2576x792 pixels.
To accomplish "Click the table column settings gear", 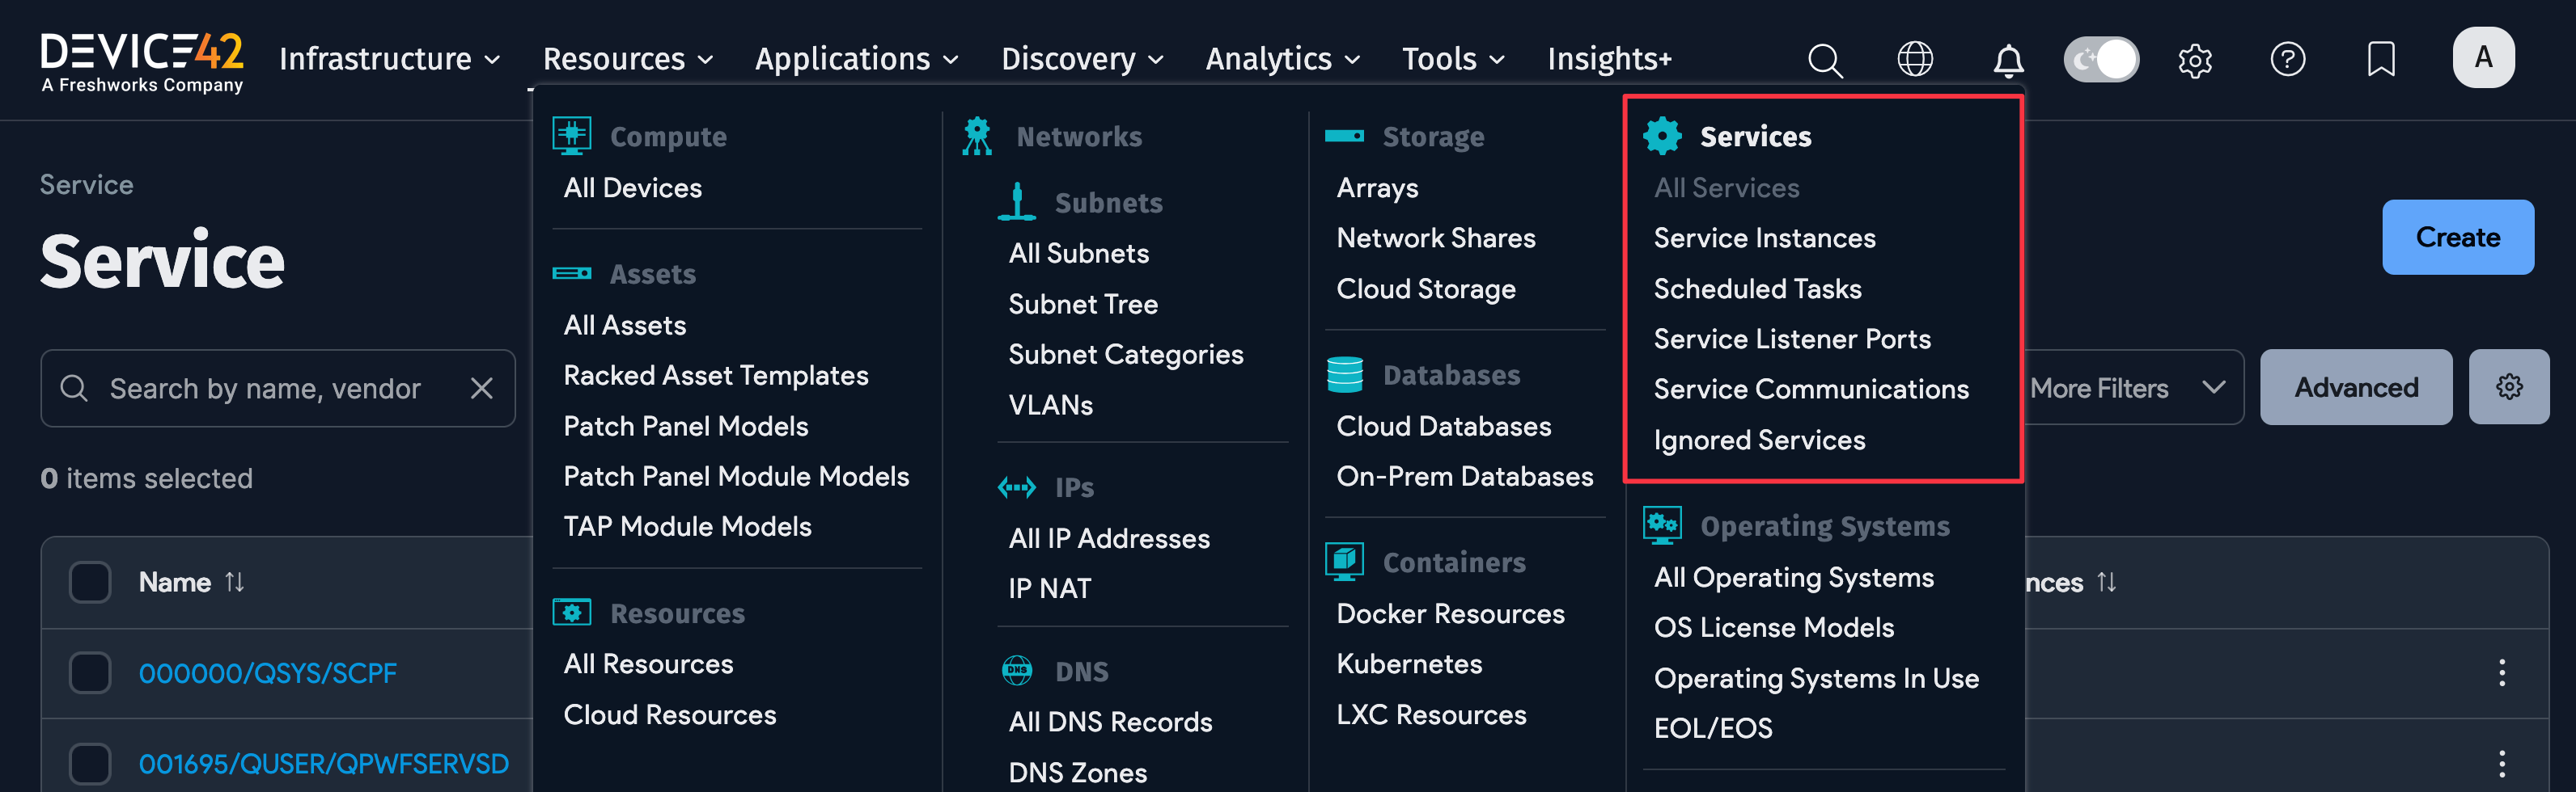I will [2508, 387].
